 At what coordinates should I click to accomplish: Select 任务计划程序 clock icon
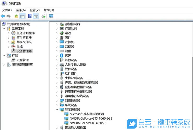(x=13, y=33)
